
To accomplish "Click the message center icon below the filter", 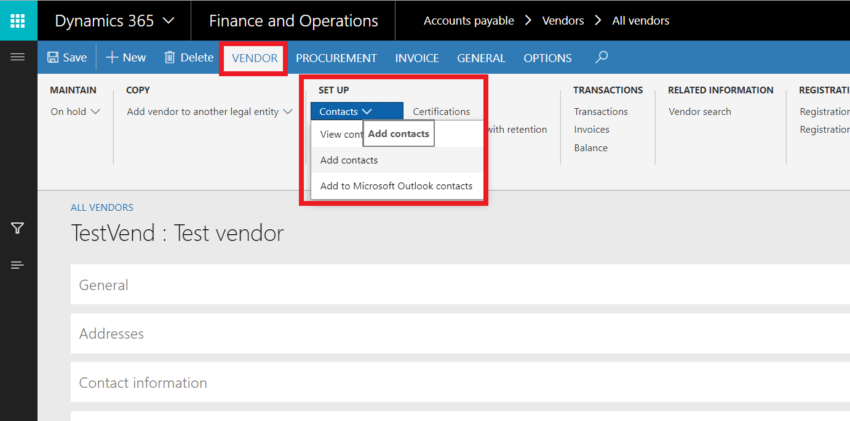I will pos(18,265).
